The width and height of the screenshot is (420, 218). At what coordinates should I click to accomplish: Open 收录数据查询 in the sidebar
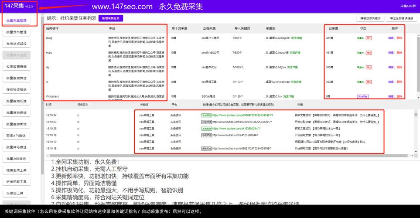pyautogui.click(x=16, y=67)
